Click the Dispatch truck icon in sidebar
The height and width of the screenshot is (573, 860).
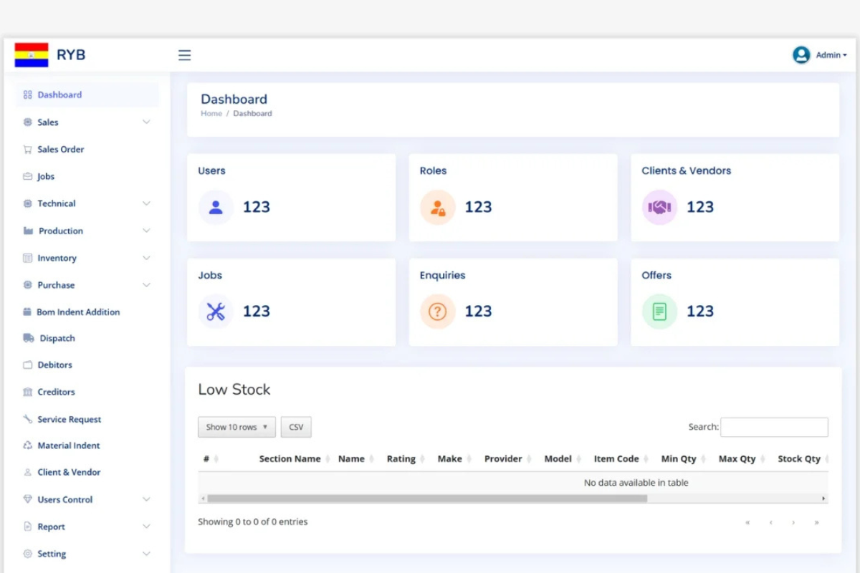(29, 338)
